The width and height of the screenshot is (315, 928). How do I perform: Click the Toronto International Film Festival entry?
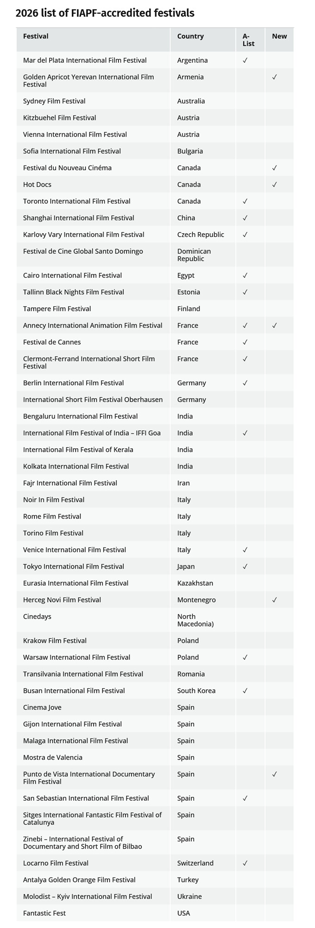(x=77, y=201)
